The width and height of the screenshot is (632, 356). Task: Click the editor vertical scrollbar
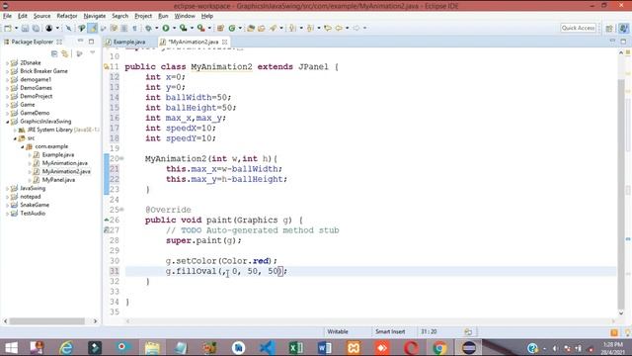(x=621, y=194)
